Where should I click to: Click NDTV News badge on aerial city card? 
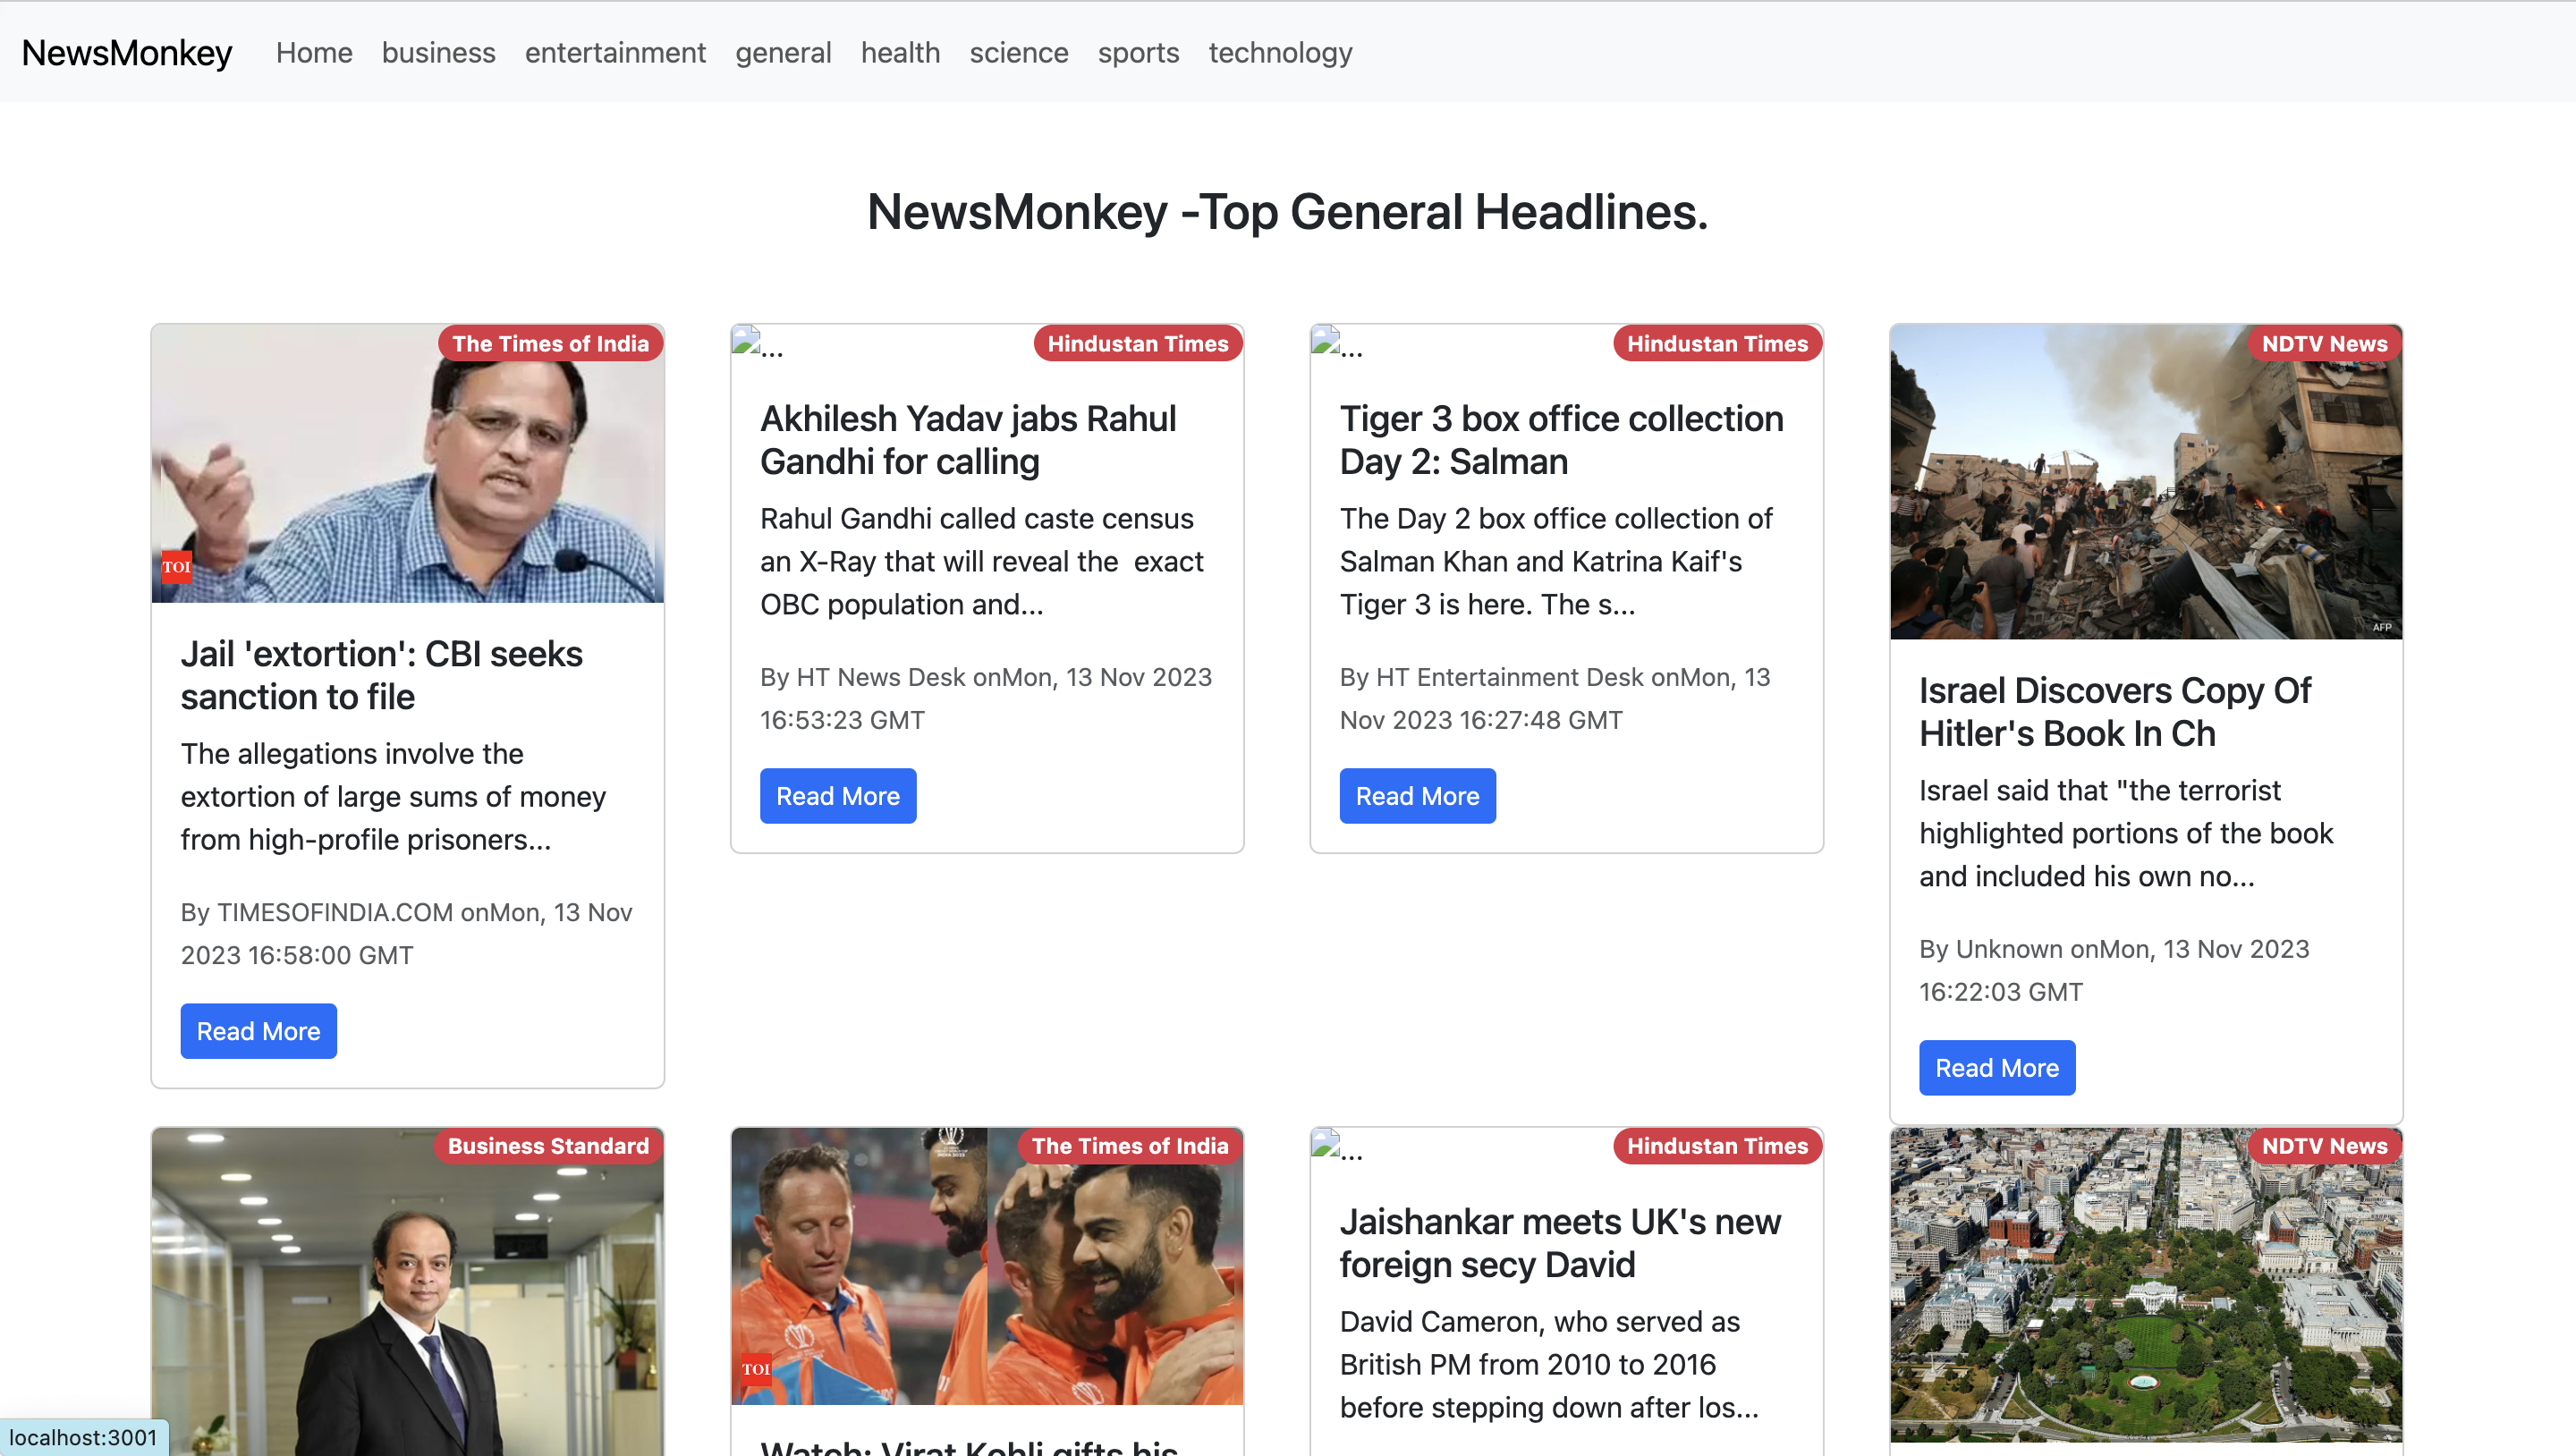2324,1145
